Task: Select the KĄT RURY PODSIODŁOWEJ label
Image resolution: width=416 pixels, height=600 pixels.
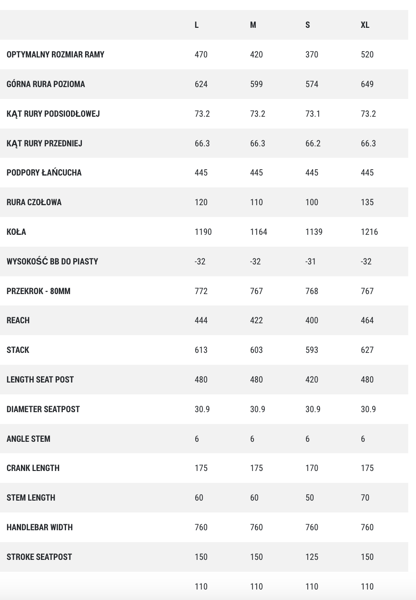Action: 53,114
